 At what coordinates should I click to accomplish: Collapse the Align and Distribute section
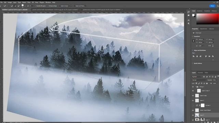tap(193, 50)
